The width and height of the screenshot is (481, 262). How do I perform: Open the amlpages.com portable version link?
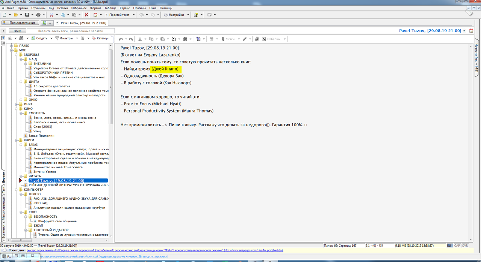click(x=253, y=250)
